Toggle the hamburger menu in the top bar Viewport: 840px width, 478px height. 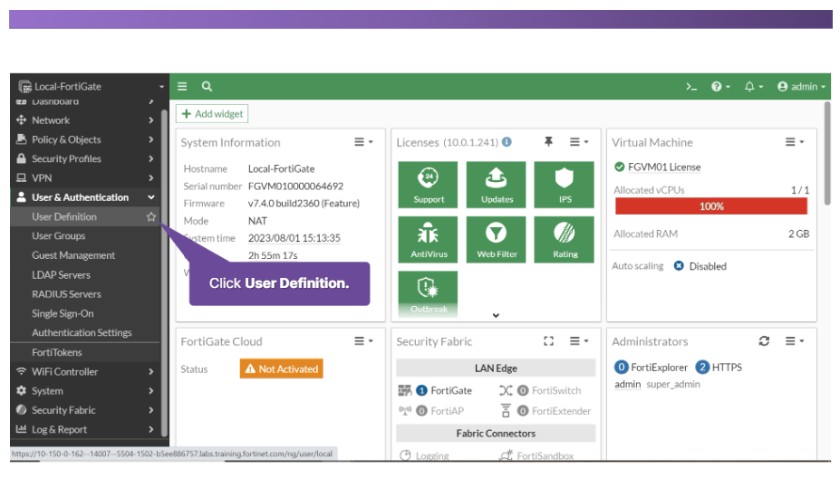(x=182, y=86)
